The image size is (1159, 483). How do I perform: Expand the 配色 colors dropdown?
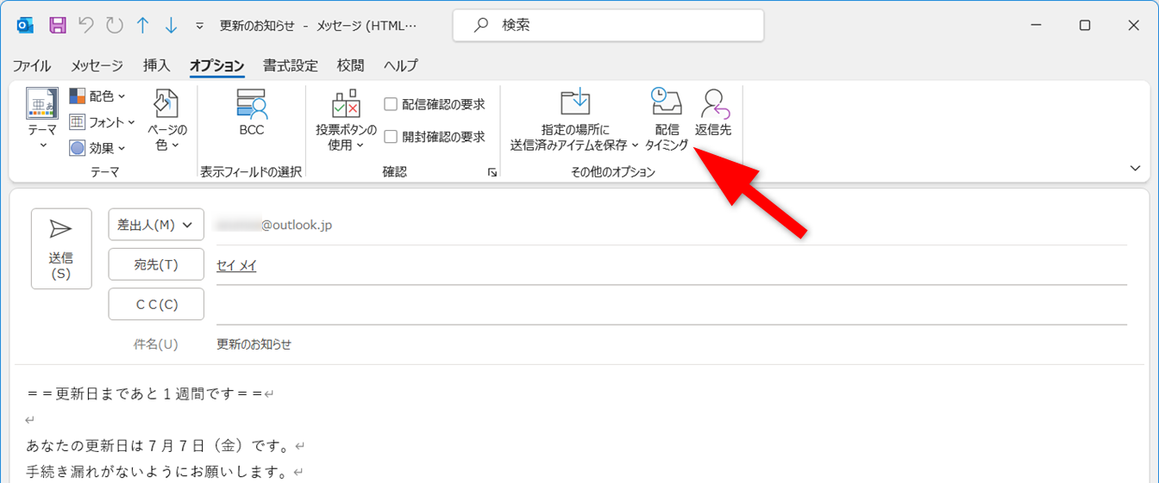97,96
